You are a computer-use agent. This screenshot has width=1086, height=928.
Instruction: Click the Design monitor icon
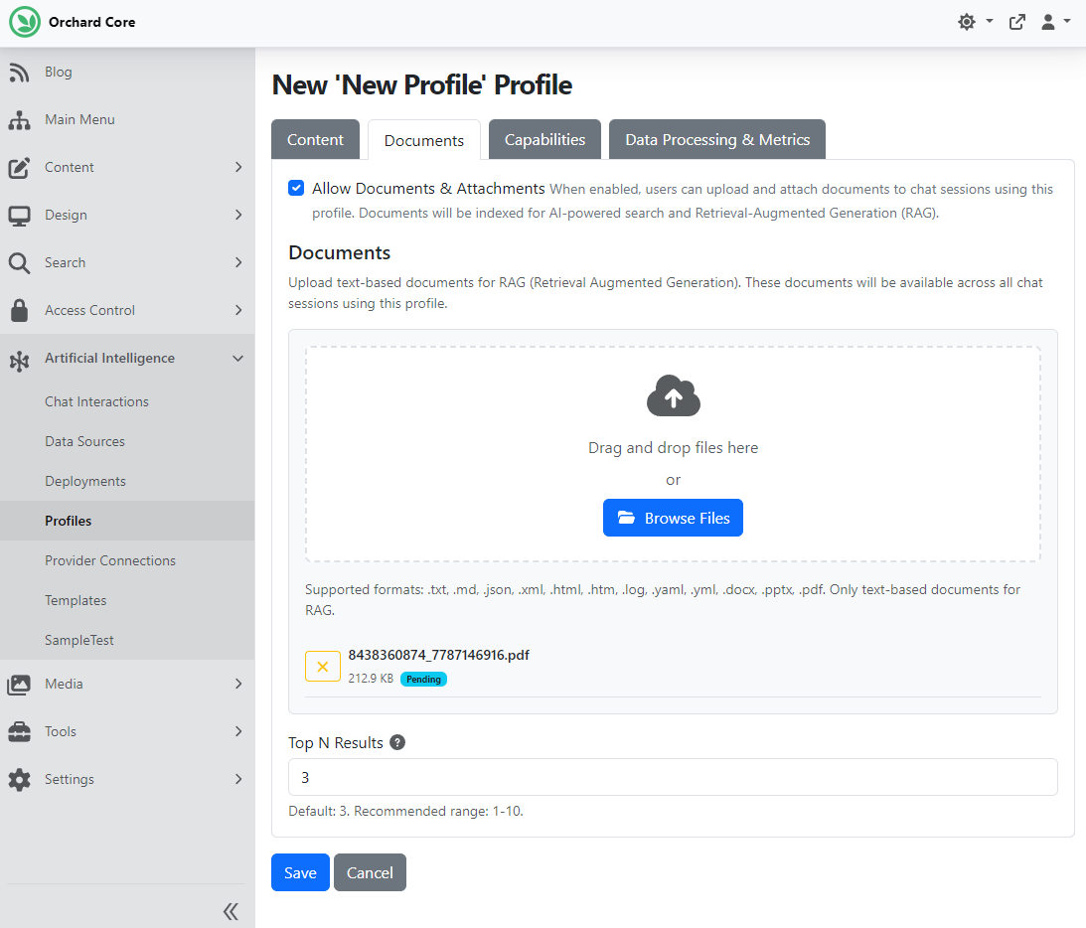[20, 216]
